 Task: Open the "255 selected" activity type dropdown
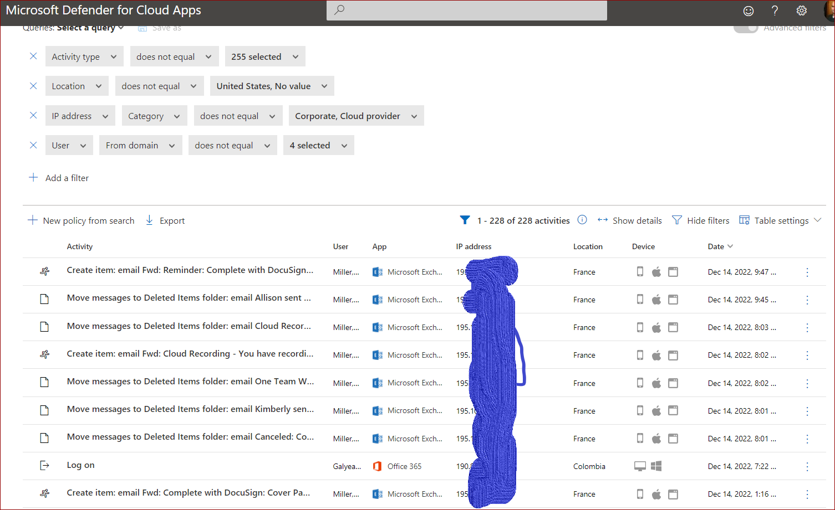pyautogui.click(x=264, y=56)
